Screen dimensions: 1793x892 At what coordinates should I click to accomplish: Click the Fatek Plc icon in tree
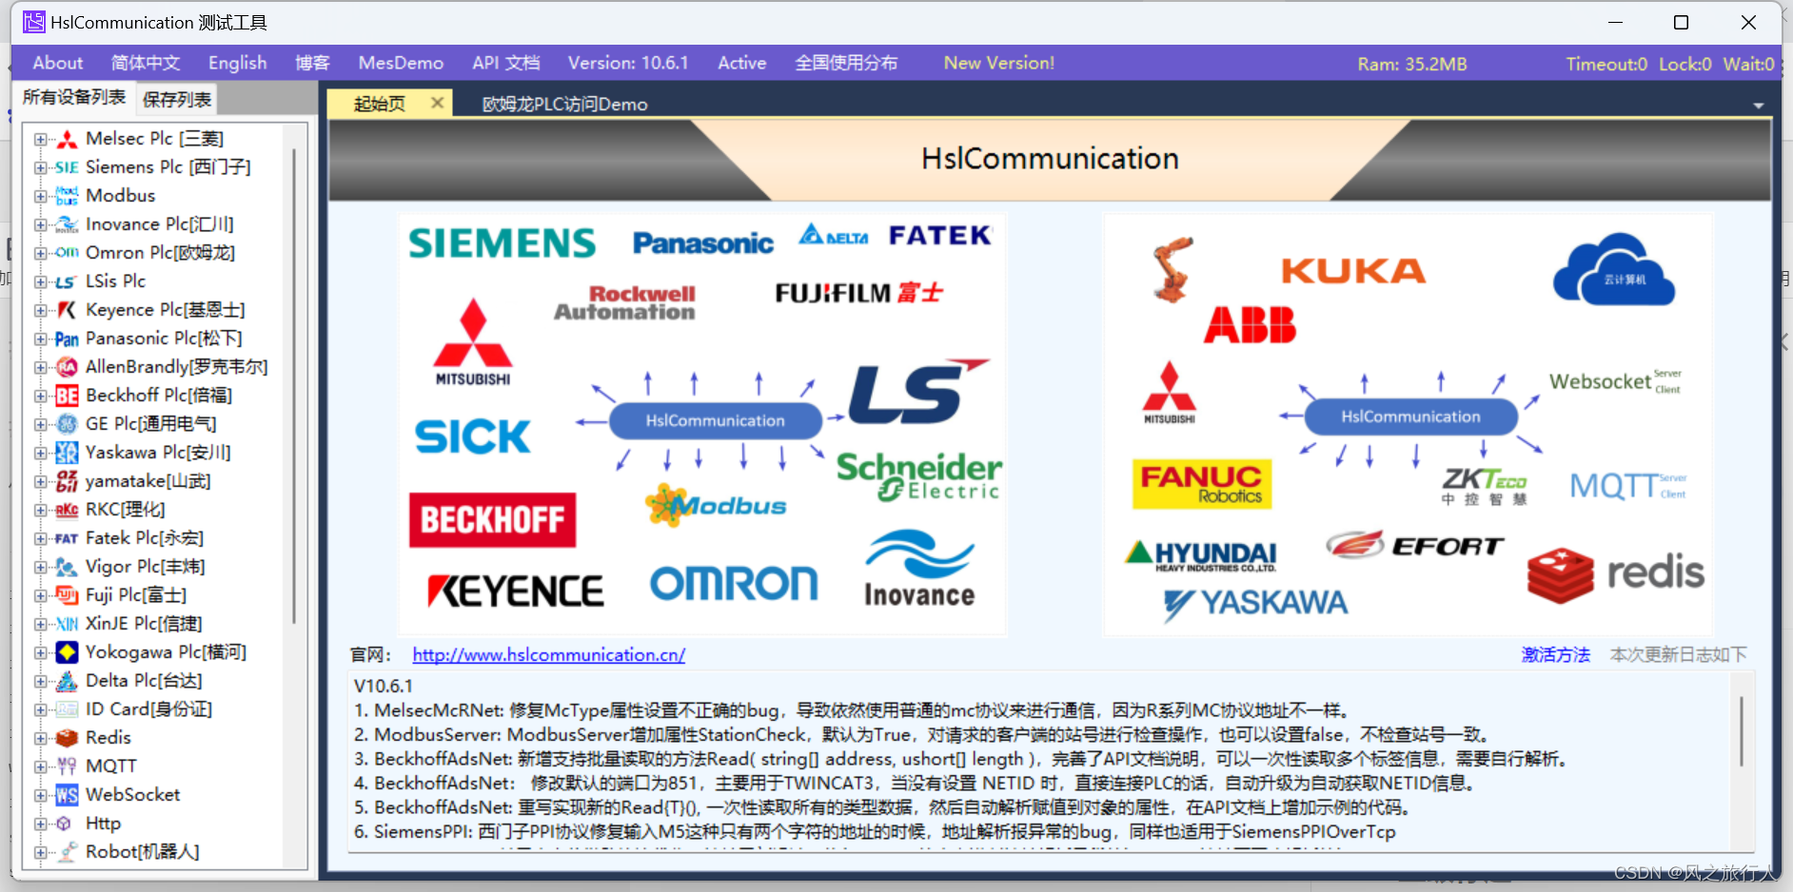[67, 538]
